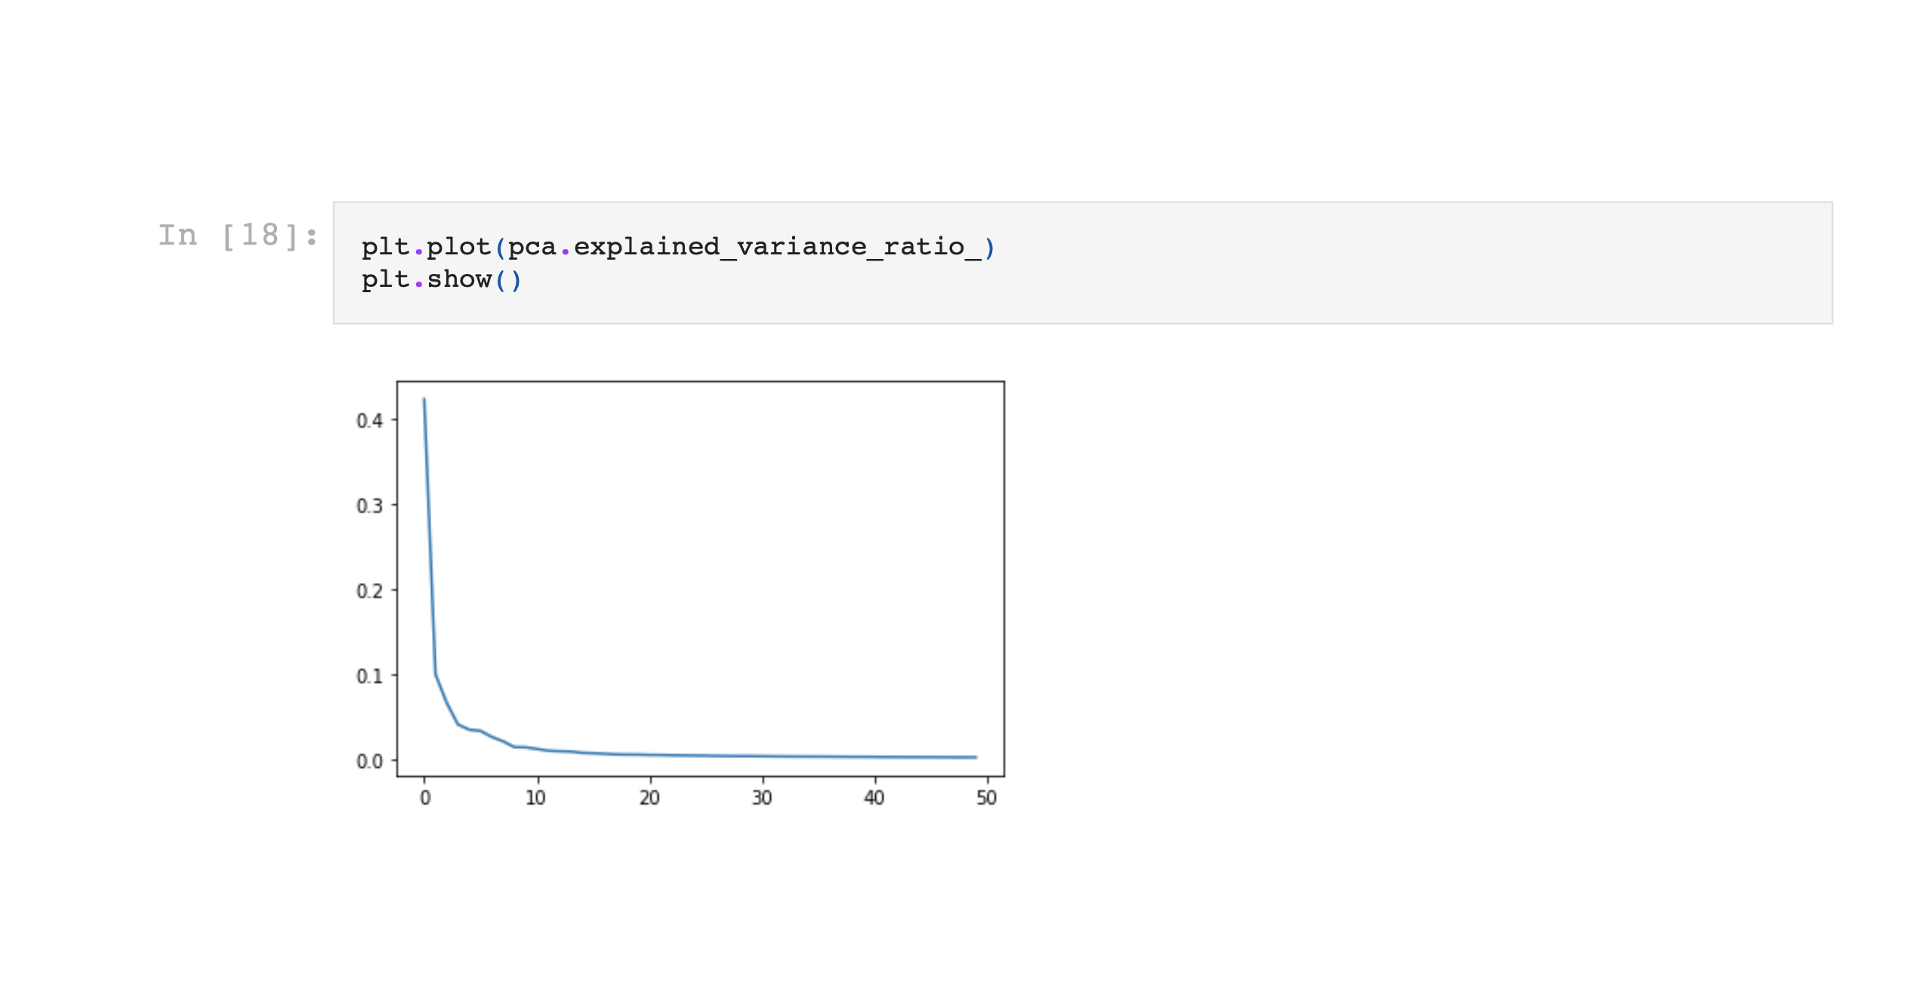Click the 10 x-axis tick label

pyautogui.click(x=535, y=798)
